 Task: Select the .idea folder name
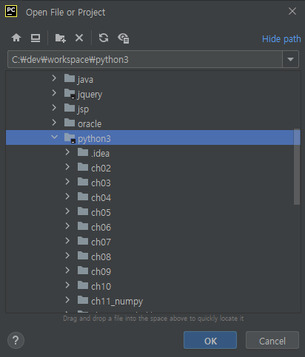pos(100,154)
